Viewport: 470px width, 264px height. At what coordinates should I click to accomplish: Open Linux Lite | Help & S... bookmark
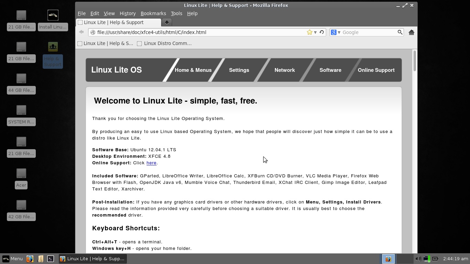(x=105, y=43)
